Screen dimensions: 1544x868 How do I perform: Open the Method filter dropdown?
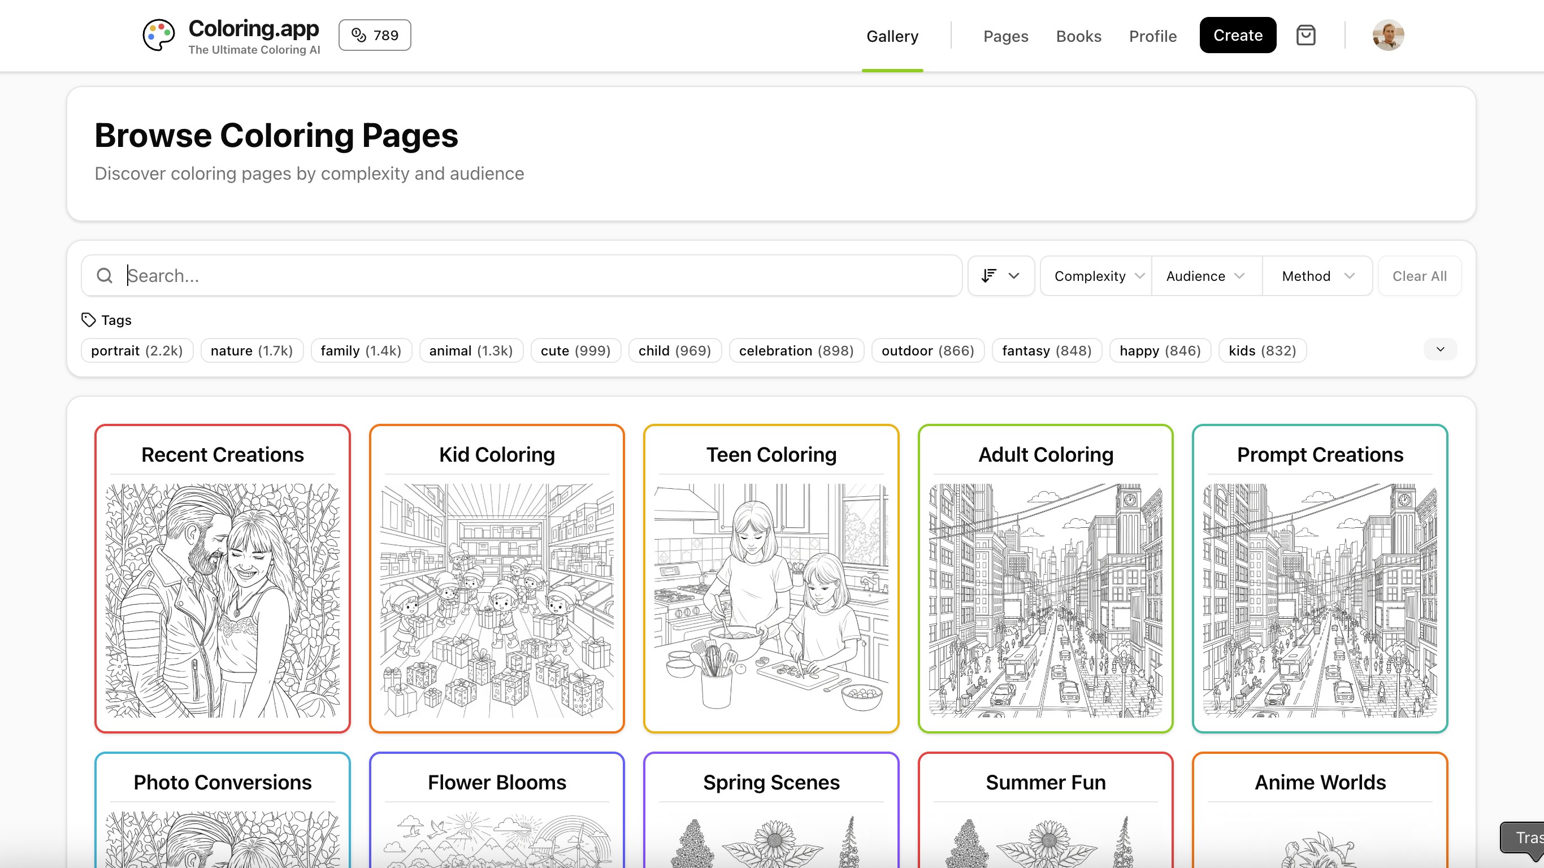(1317, 276)
